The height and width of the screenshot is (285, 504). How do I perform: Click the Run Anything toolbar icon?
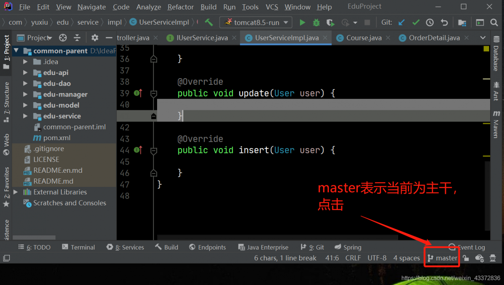(480, 22)
